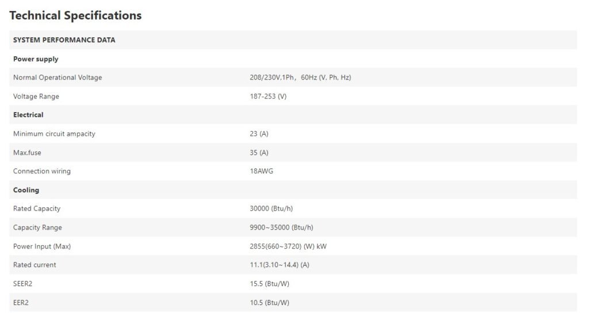Click the 18AWG wiring value

coord(262,171)
